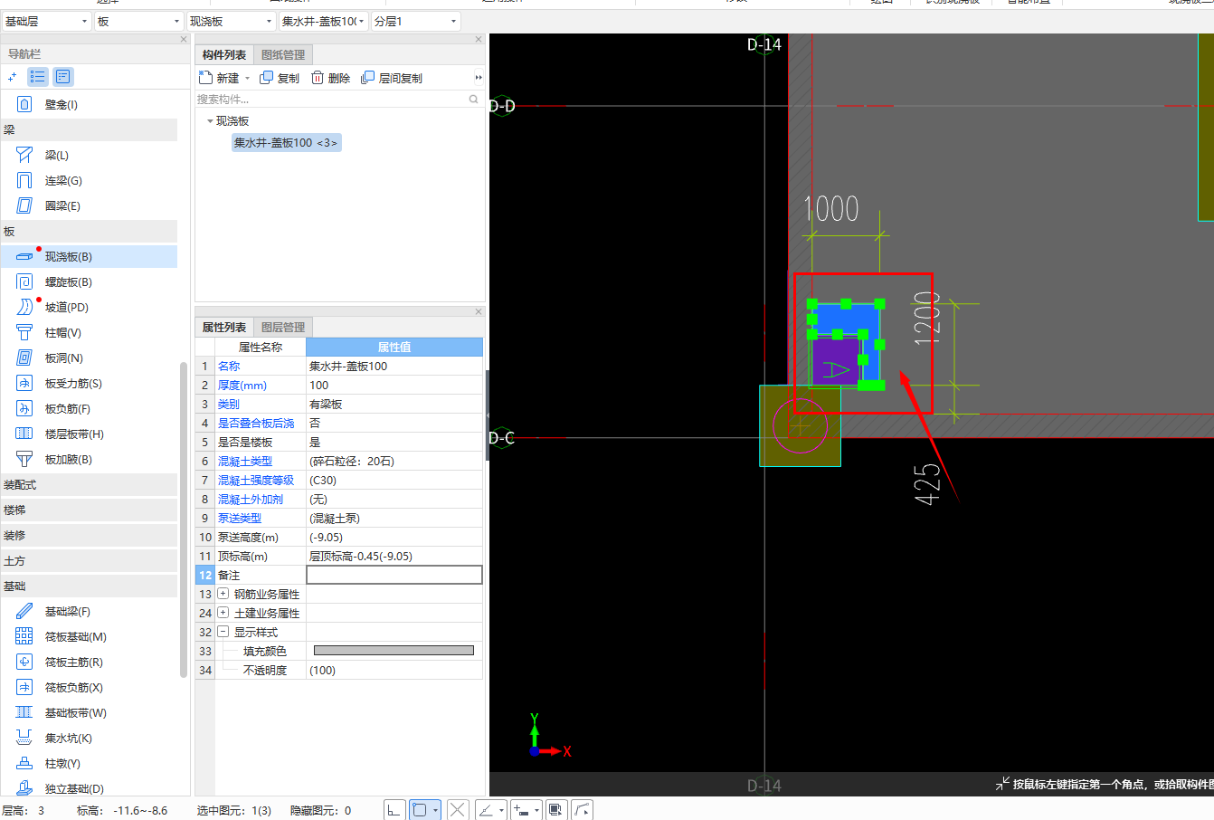Switch to 图层管理 tab
Image resolution: width=1214 pixels, height=820 pixels.
pyautogui.click(x=283, y=328)
